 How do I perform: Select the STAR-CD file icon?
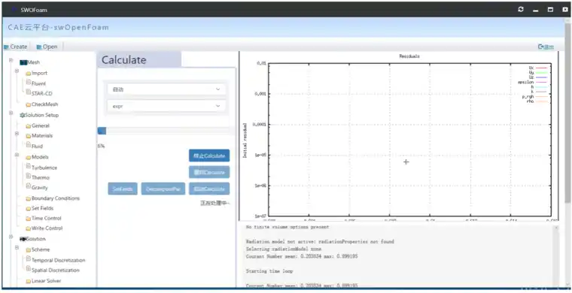29,93
